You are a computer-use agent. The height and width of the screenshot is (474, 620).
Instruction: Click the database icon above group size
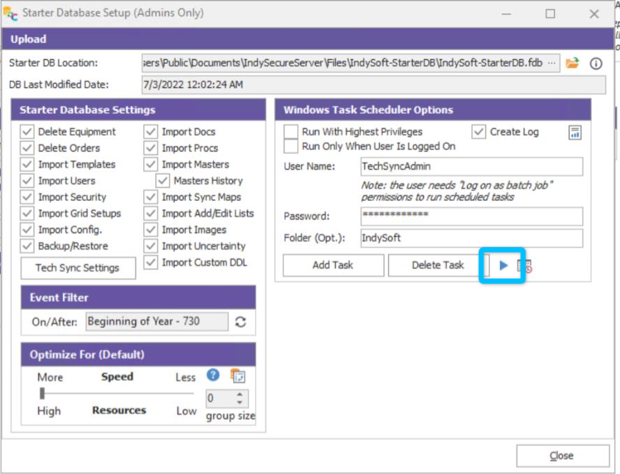click(x=237, y=376)
